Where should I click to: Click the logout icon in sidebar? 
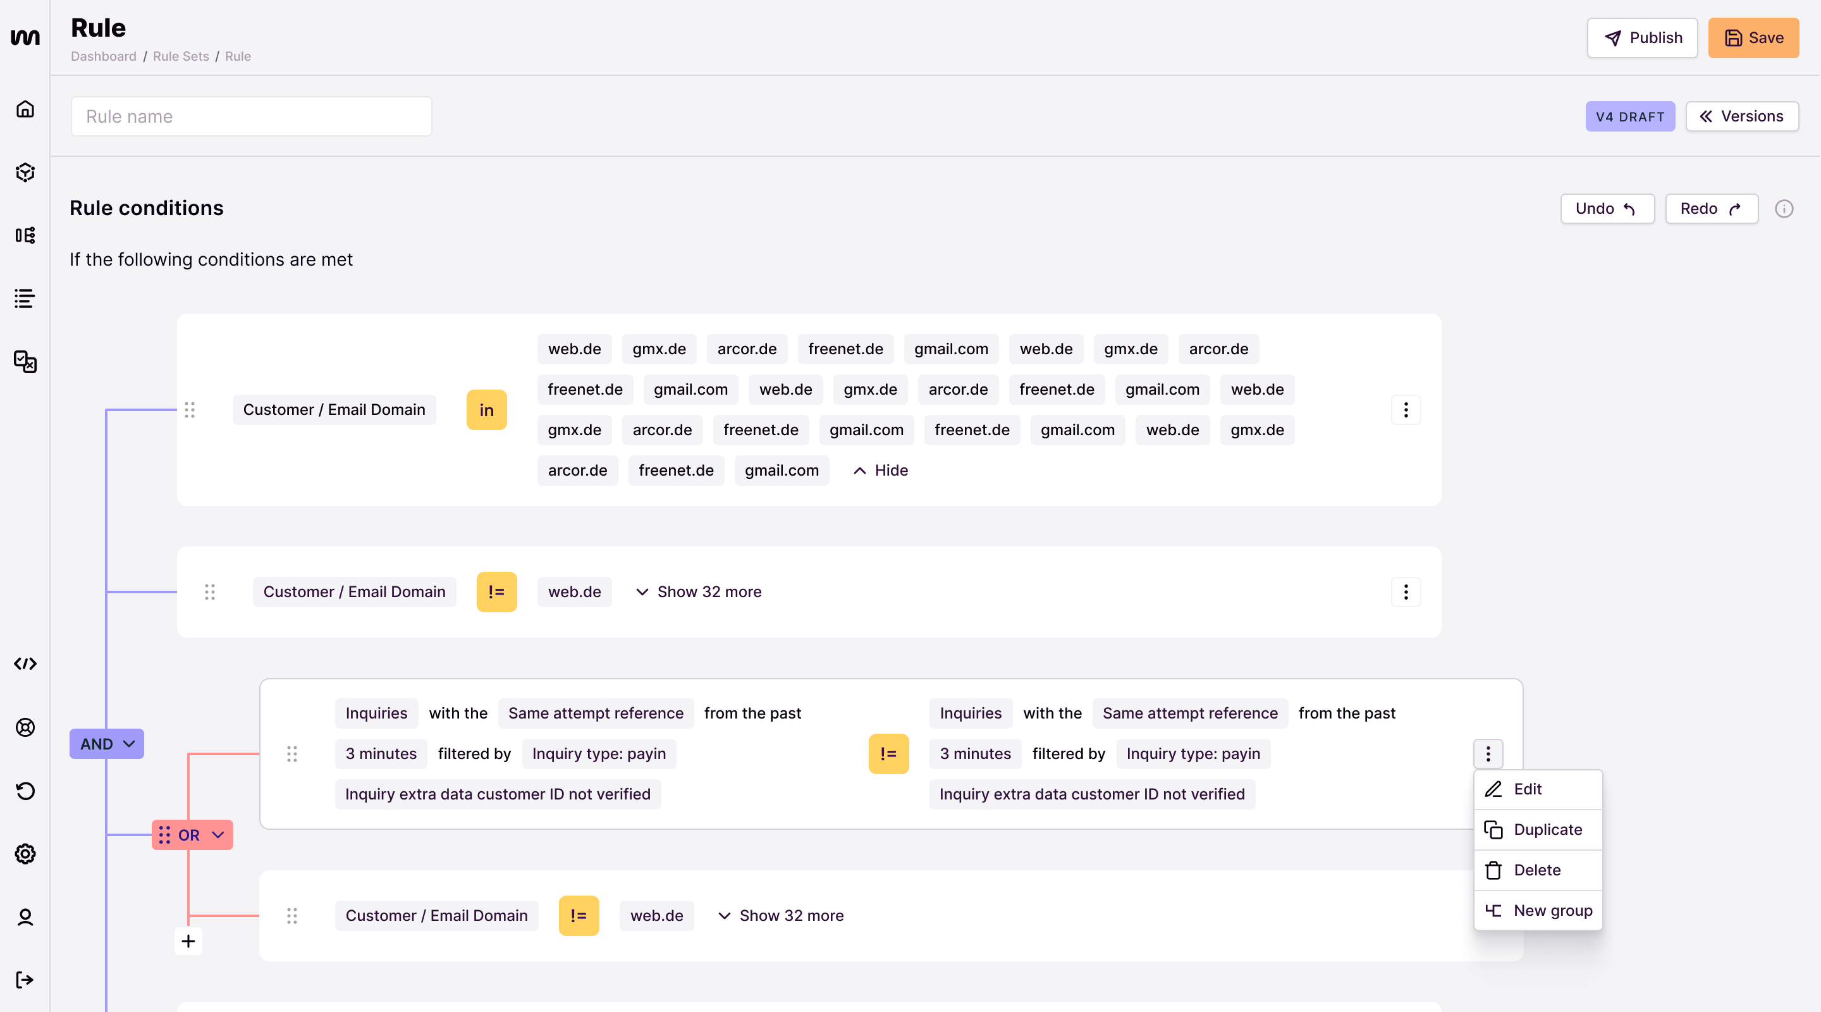[x=25, y=980]
